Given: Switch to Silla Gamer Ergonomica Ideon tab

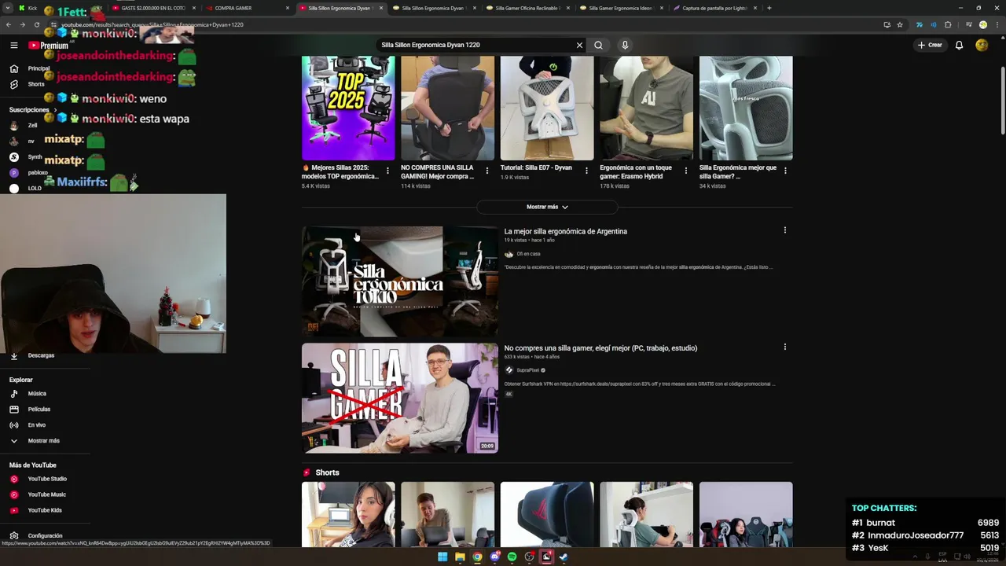Looking at the screenshot, I should click(x=622, y=8).
